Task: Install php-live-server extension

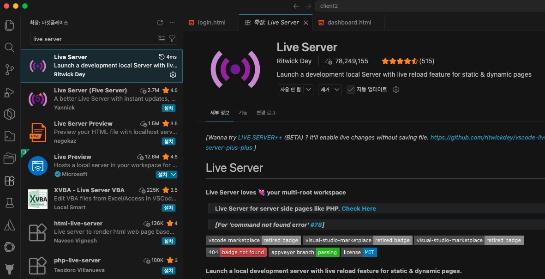Action: click(x=168, y=270)
